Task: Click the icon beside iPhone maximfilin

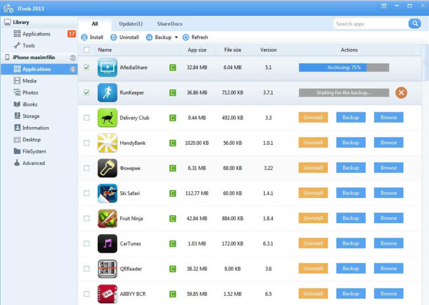Action: 73,57
